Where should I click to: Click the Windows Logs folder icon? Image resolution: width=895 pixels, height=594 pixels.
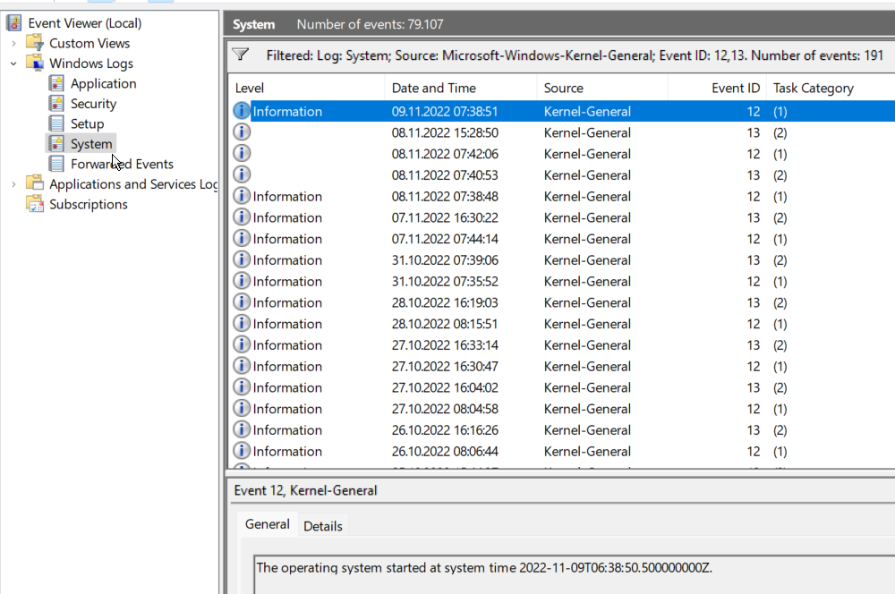click(x=35, y=63)
